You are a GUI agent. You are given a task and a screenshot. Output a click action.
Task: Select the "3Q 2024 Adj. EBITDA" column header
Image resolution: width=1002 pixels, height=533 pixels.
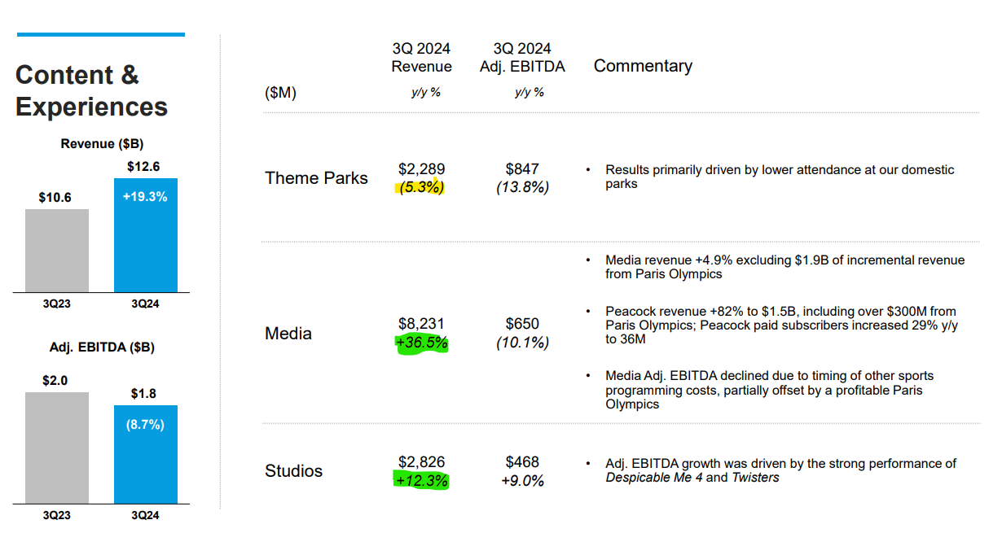(x=522, y=58)
